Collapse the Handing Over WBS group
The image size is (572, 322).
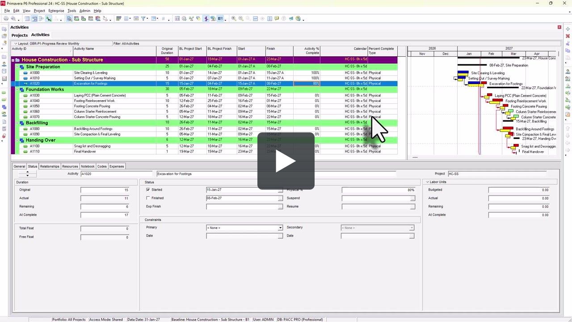17,140
